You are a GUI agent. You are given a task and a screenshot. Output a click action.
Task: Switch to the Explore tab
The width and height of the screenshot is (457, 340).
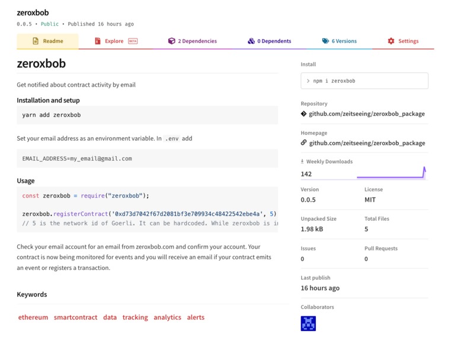click(x=116, y=41)
